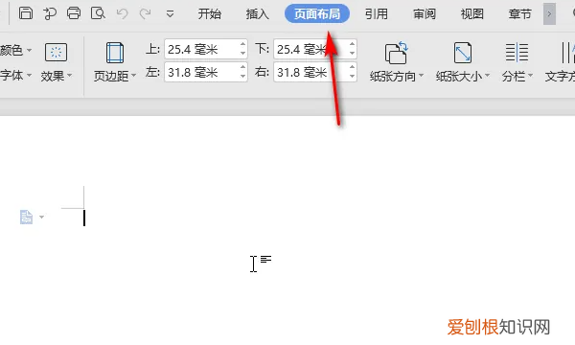Expand the 分栏 dropdown arrow
This screenshot has height=345, width=575.
coord(530,76)
